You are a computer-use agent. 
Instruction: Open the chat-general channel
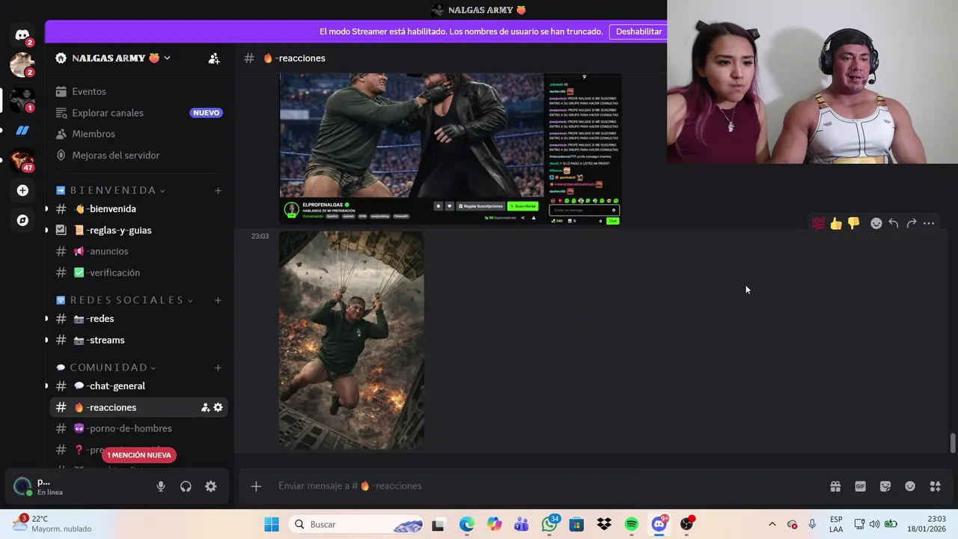coord(139,386)
